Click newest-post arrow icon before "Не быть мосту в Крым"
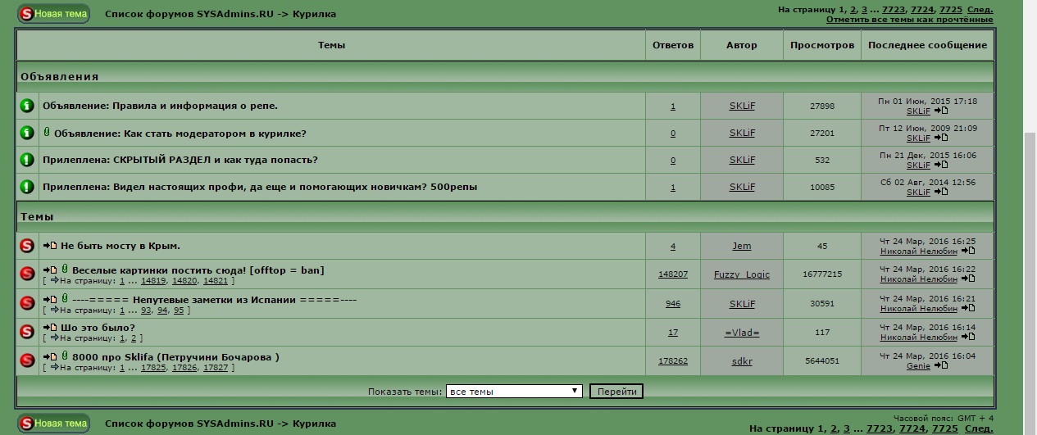1037x435 pixels. 50,246
